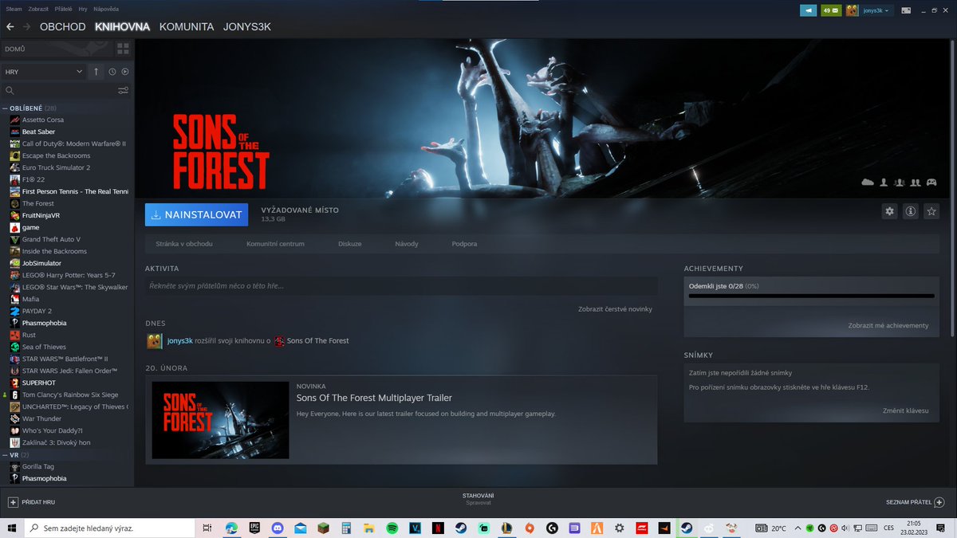
Task: Click the SUPERHOT game icon
Action: [x=14, y=383]
